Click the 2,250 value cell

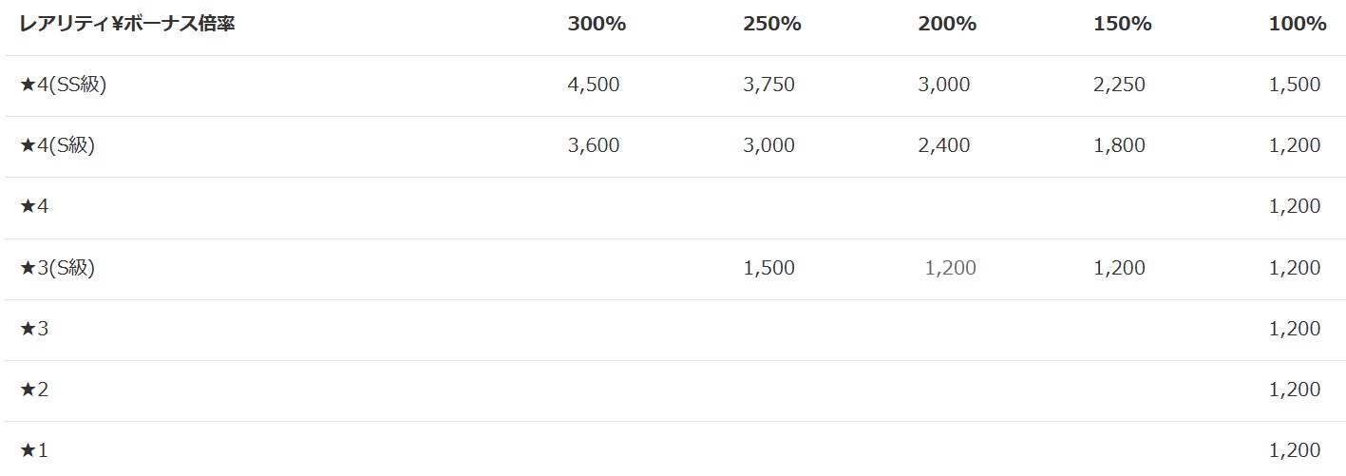click(1120, 85)
